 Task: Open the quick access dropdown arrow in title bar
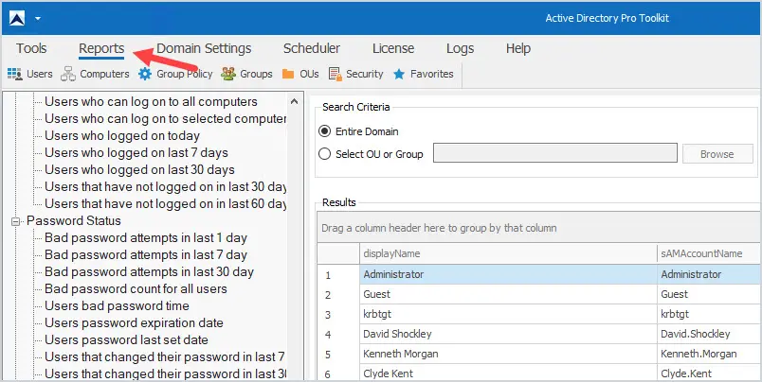pyautogui.click(x=38, y=19)
